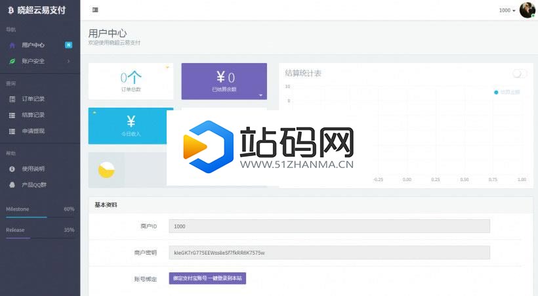Click the purple 已结算余额 card

coord(224,81)
